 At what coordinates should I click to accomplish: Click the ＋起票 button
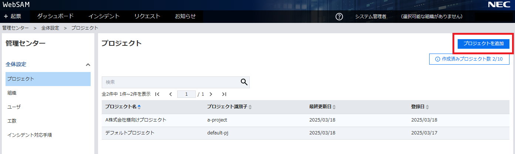tap(13, 16)
